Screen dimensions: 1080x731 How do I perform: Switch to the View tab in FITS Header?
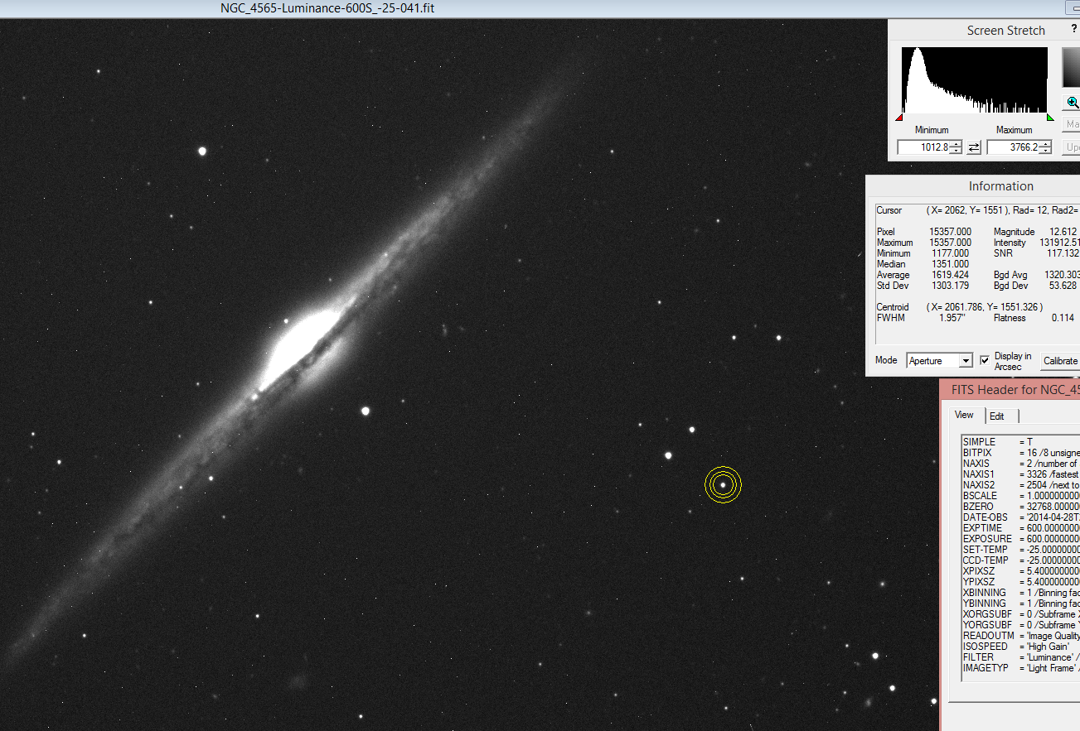coord(964,415)
